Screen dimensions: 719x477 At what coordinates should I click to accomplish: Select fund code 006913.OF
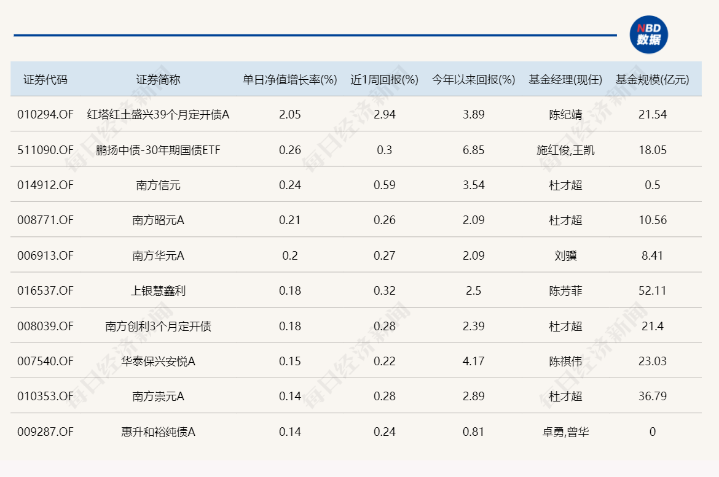point(45,255)
